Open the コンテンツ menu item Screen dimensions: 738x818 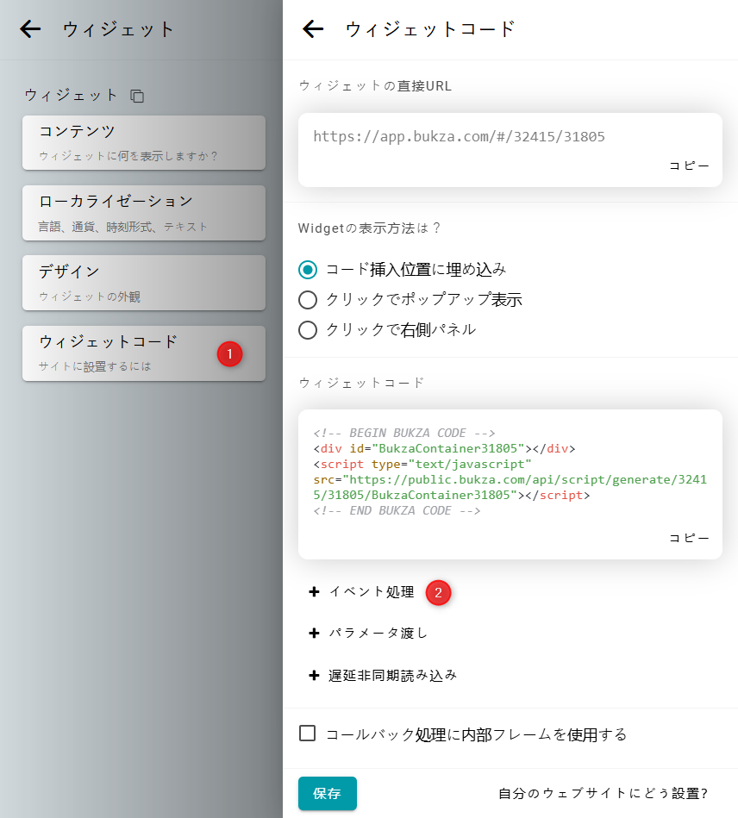point(143,142)
